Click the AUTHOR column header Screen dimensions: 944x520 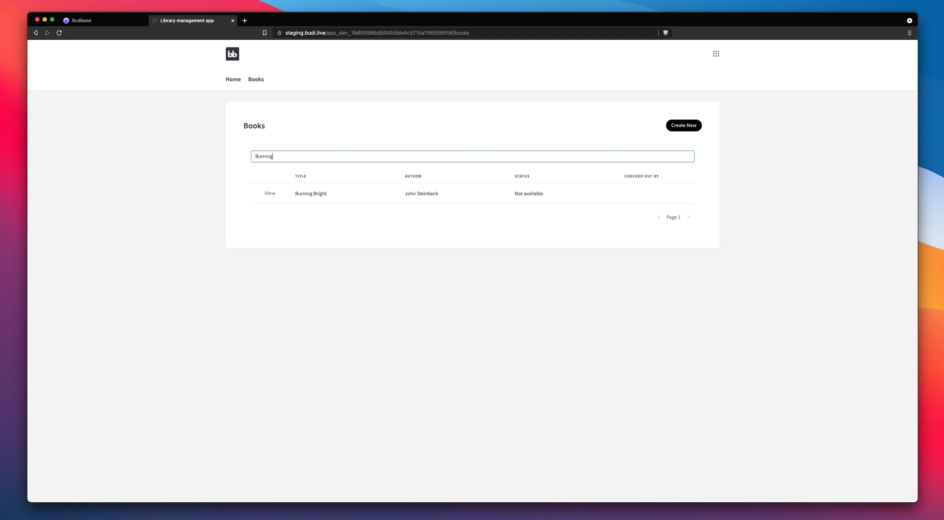413,176
